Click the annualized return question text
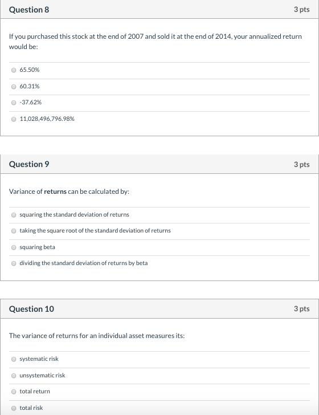The width and height of the screenshot is (319, 415). pos(156,41)
